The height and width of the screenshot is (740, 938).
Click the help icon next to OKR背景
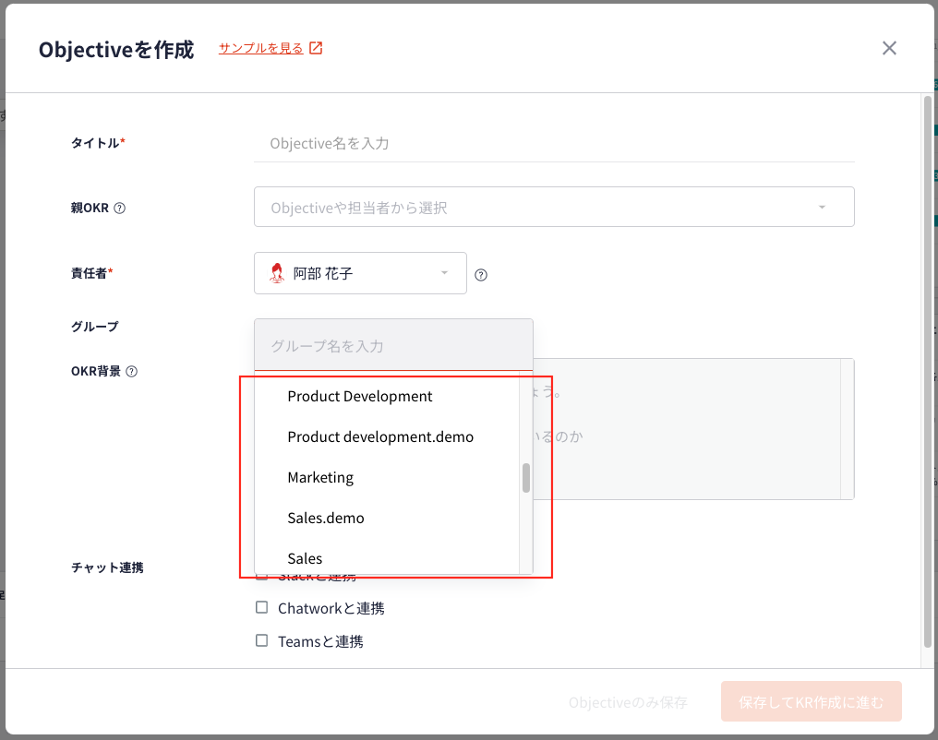[132, 371]
